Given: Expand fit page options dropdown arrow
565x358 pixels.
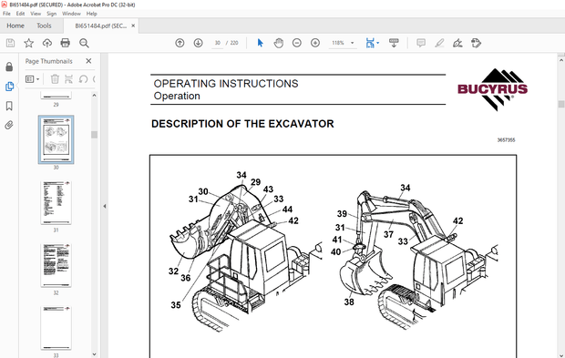Looking at the screenshot, I should (x=377, y=43).
